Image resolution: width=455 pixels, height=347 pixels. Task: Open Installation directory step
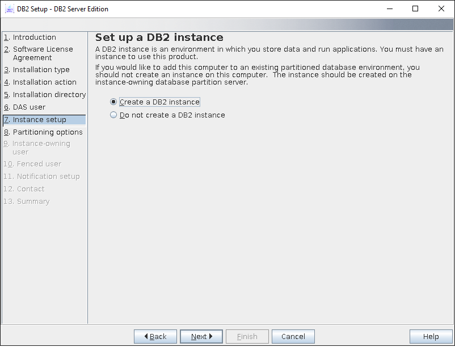coord(49,95)
